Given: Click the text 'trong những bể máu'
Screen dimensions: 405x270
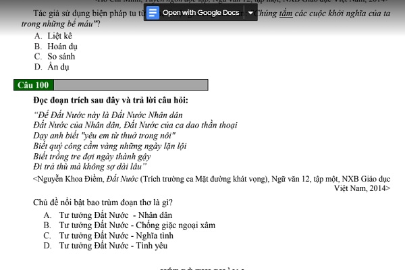Looking at the screenshot, I should [57, 24].
